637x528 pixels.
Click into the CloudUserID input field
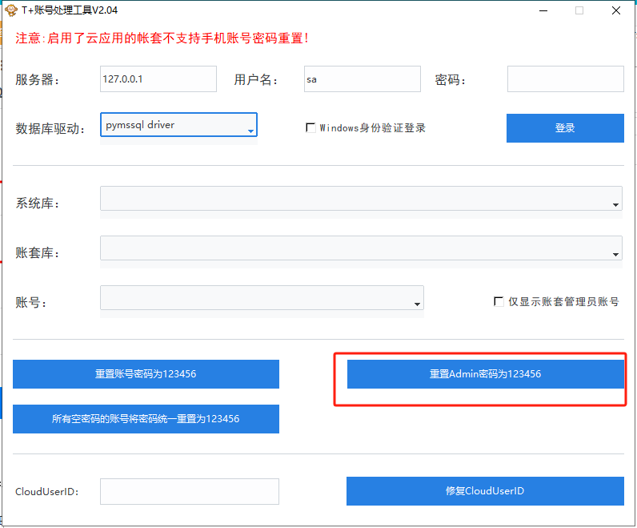[190, 491]
